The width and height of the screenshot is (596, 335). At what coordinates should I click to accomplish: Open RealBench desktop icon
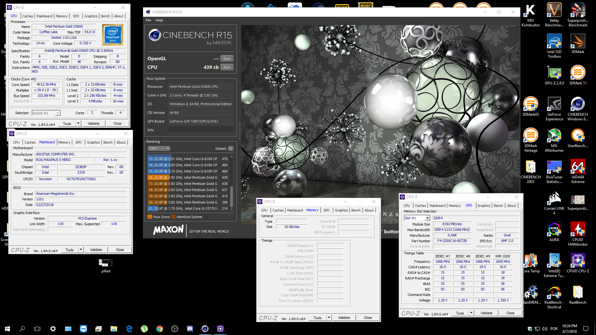click(x=578, y=294)
